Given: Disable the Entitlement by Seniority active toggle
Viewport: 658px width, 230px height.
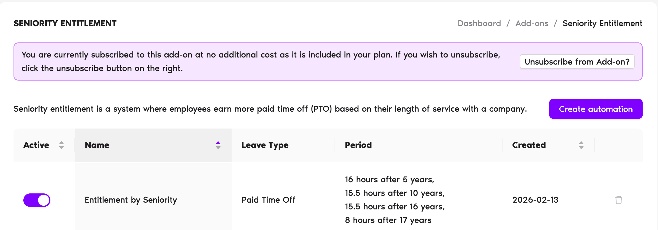Looking at the screenshot, I should point(37,200).
